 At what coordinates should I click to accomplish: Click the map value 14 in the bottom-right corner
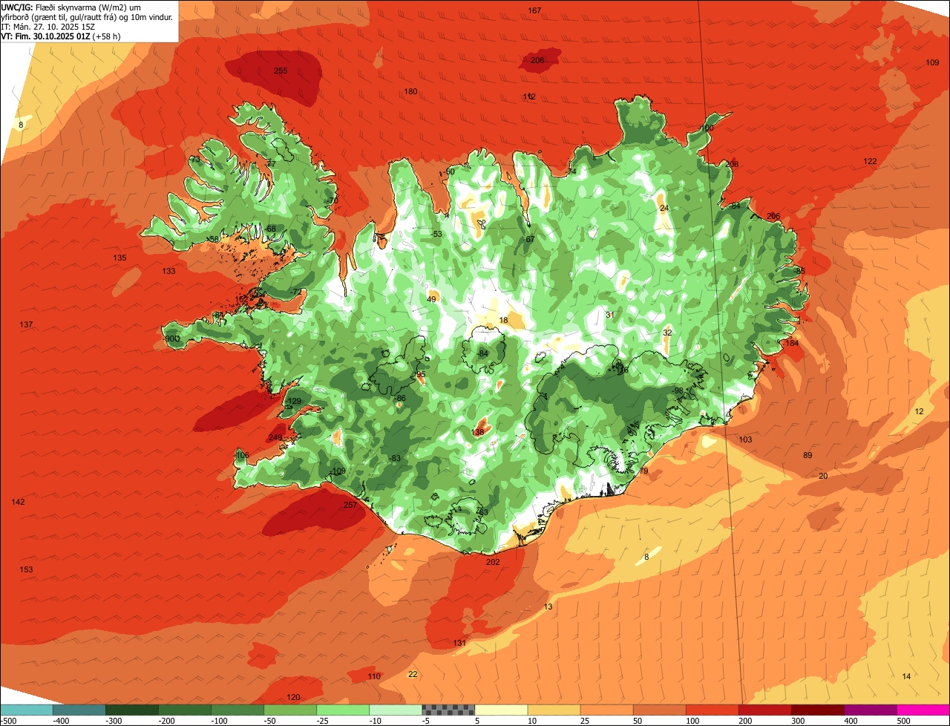click(x=906, y=677)
